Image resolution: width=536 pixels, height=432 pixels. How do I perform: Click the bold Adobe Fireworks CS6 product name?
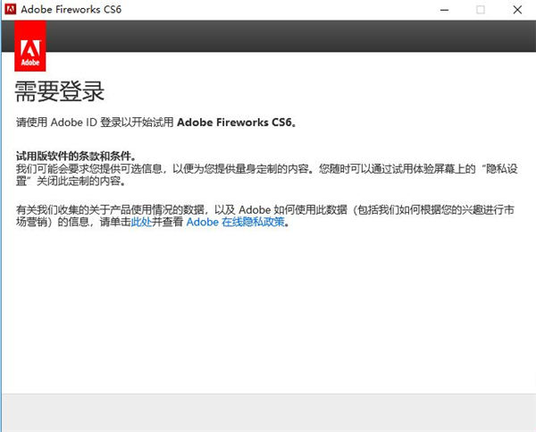(236, 123)
